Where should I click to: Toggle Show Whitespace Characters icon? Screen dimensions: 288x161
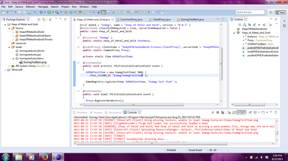118,12
